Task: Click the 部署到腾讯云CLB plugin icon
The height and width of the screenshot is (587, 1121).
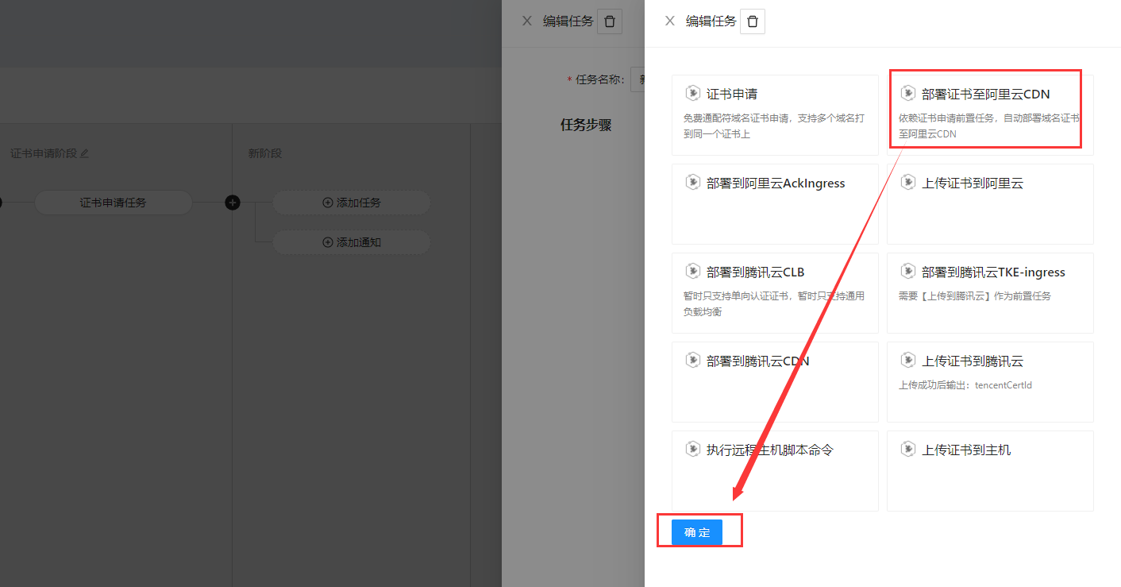Action: click(692, 272)
